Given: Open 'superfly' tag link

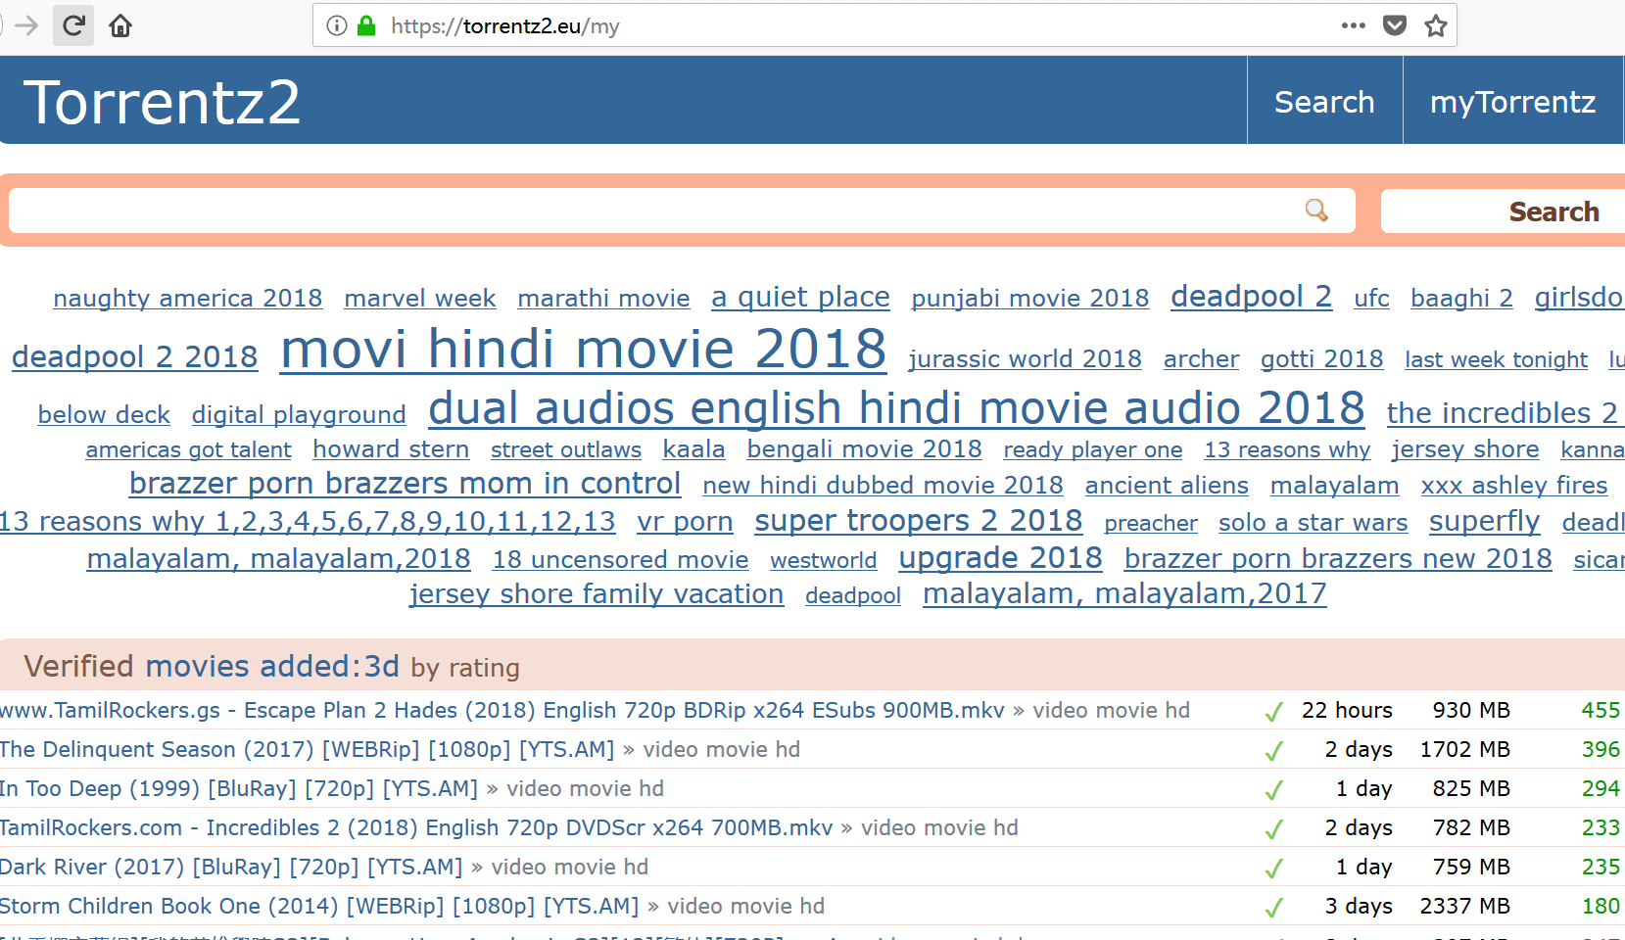Looking at the screenshot, I should (x=1484, y=521).
